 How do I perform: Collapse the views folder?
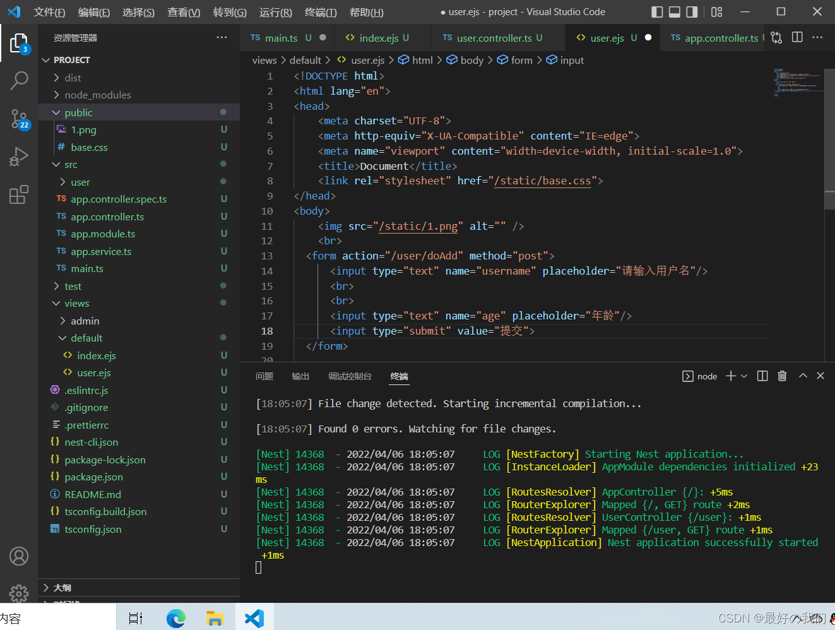(139, 303)
